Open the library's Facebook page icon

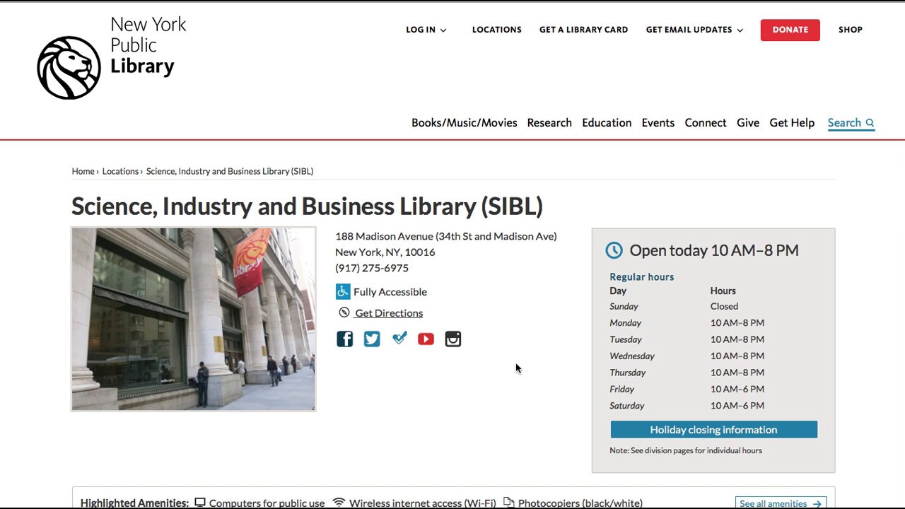click(344, 339)
